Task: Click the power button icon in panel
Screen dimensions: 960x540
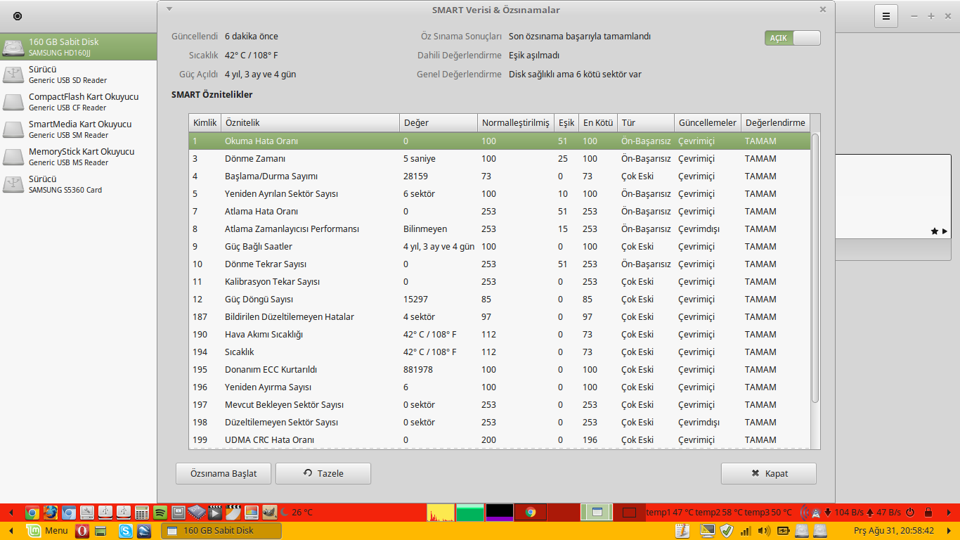Action: (909, 513)
